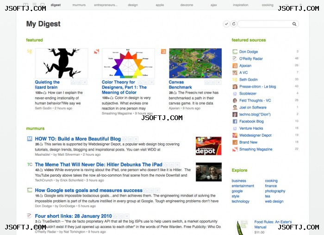Click the search magnifier icon
The height and width of the screenshot is (235, 324).
point(294,24)
